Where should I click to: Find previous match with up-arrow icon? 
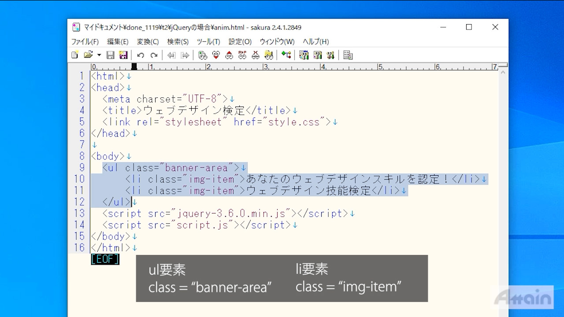[x=229, y=55]
